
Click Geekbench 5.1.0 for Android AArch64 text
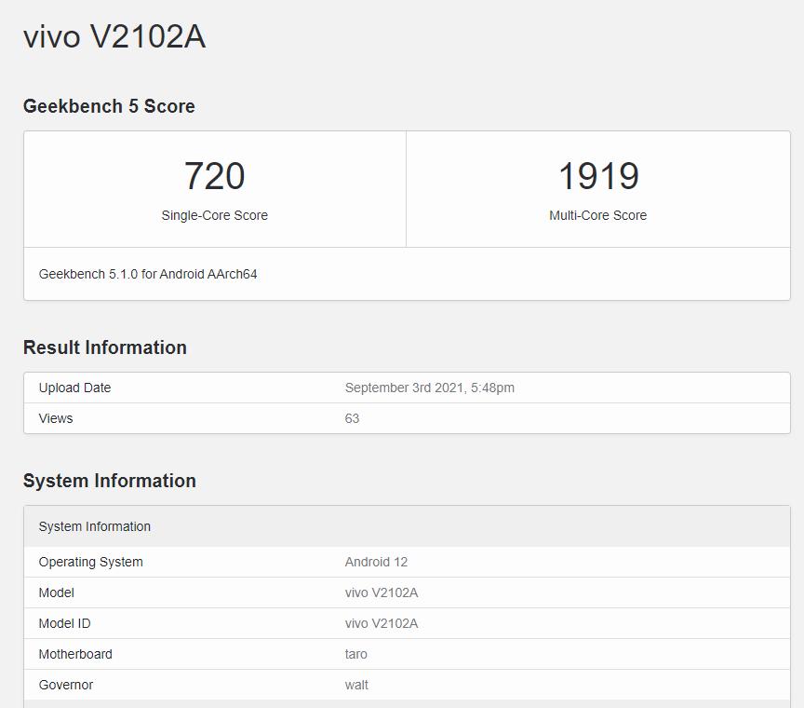[148, 274]
